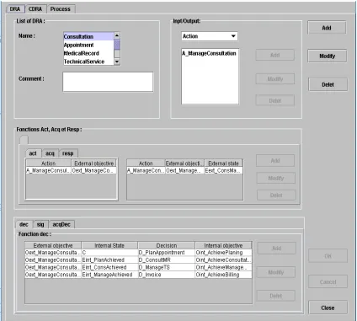The image size is (357, 321).
Task: Click disabled Modify button in Fonctions Act panel
Action: tap(276, 178)
